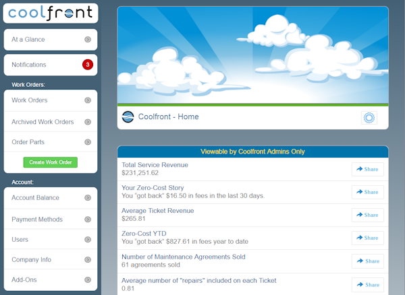Open the At a Glance menu item
The image size is (405, 295).
[51, 40]
